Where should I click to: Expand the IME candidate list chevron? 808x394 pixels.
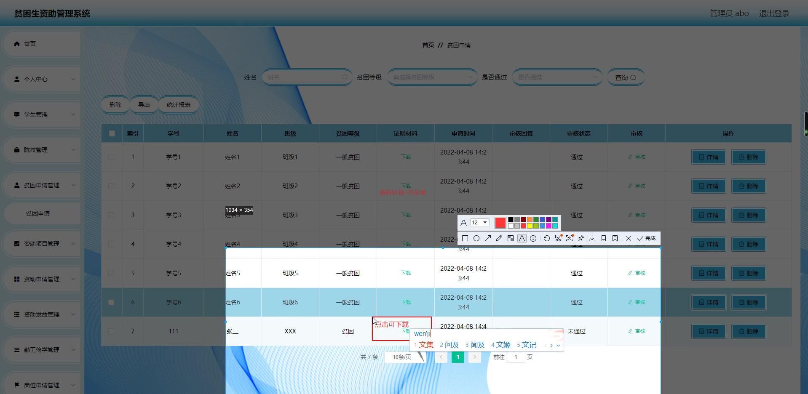[x=558, y=346]
